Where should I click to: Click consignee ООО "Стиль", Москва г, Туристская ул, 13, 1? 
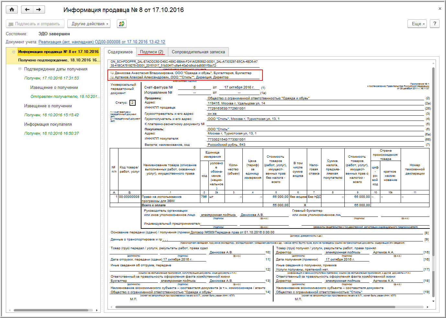click(243, 119)
